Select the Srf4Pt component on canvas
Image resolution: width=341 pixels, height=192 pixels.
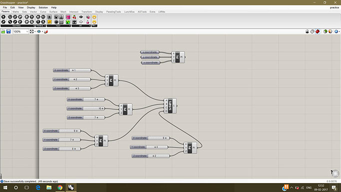tap(170, 106)
